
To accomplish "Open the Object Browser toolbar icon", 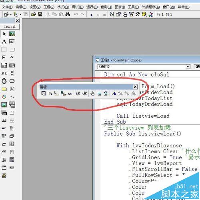I will point(131,14).
